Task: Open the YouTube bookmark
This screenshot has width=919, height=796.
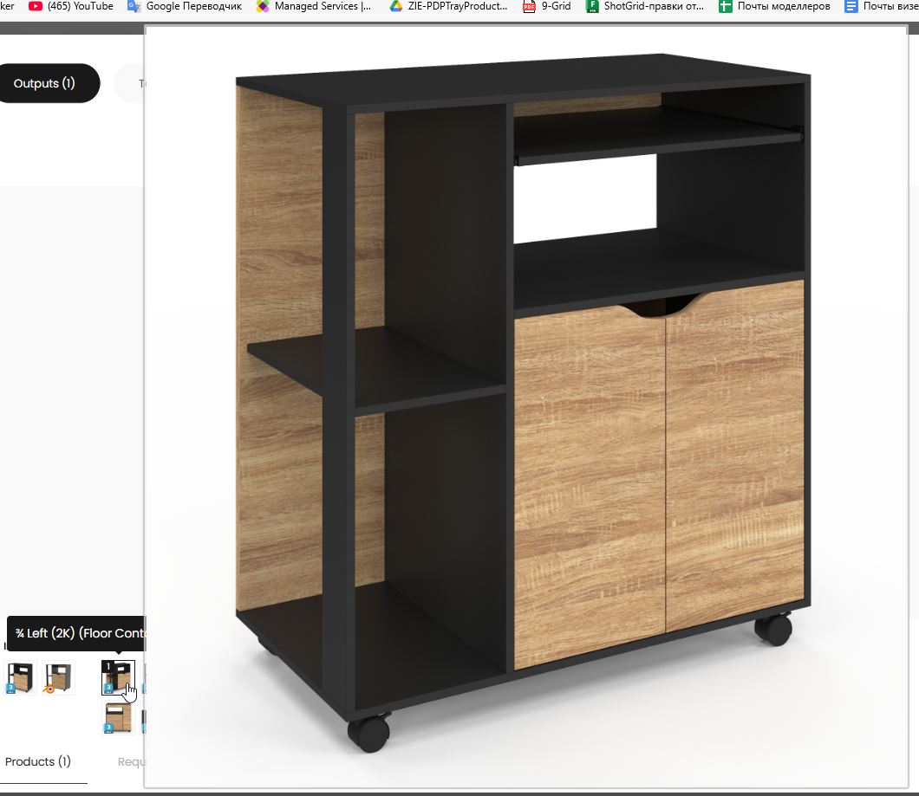Action: point(71,6)
